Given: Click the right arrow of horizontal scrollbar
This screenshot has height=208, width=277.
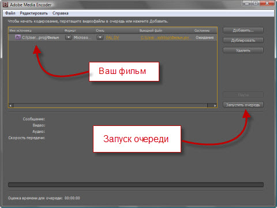Looking at the screenshot, I should point(215,106).
